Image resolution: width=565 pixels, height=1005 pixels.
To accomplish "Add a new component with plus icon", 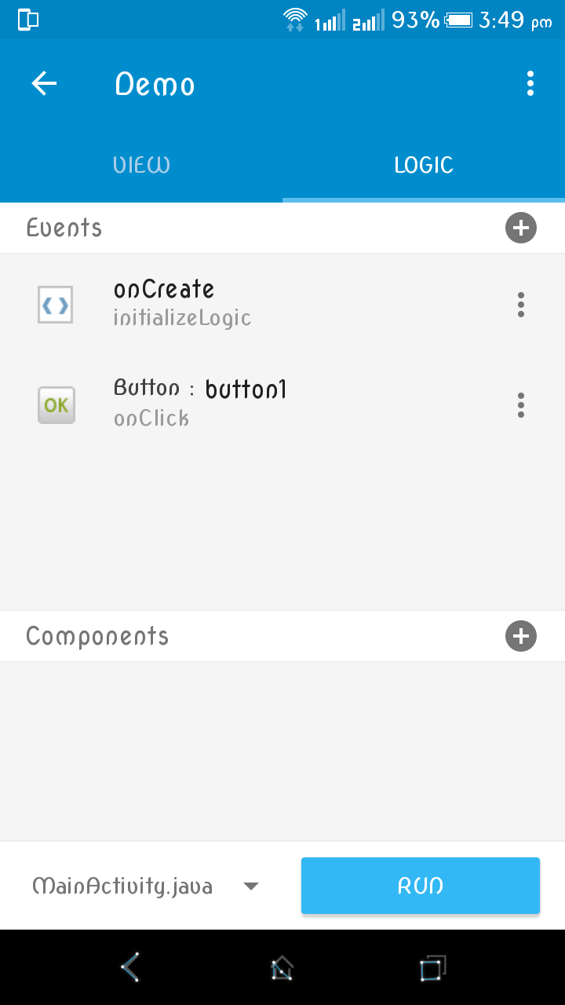I will click(x=520, y=636).
